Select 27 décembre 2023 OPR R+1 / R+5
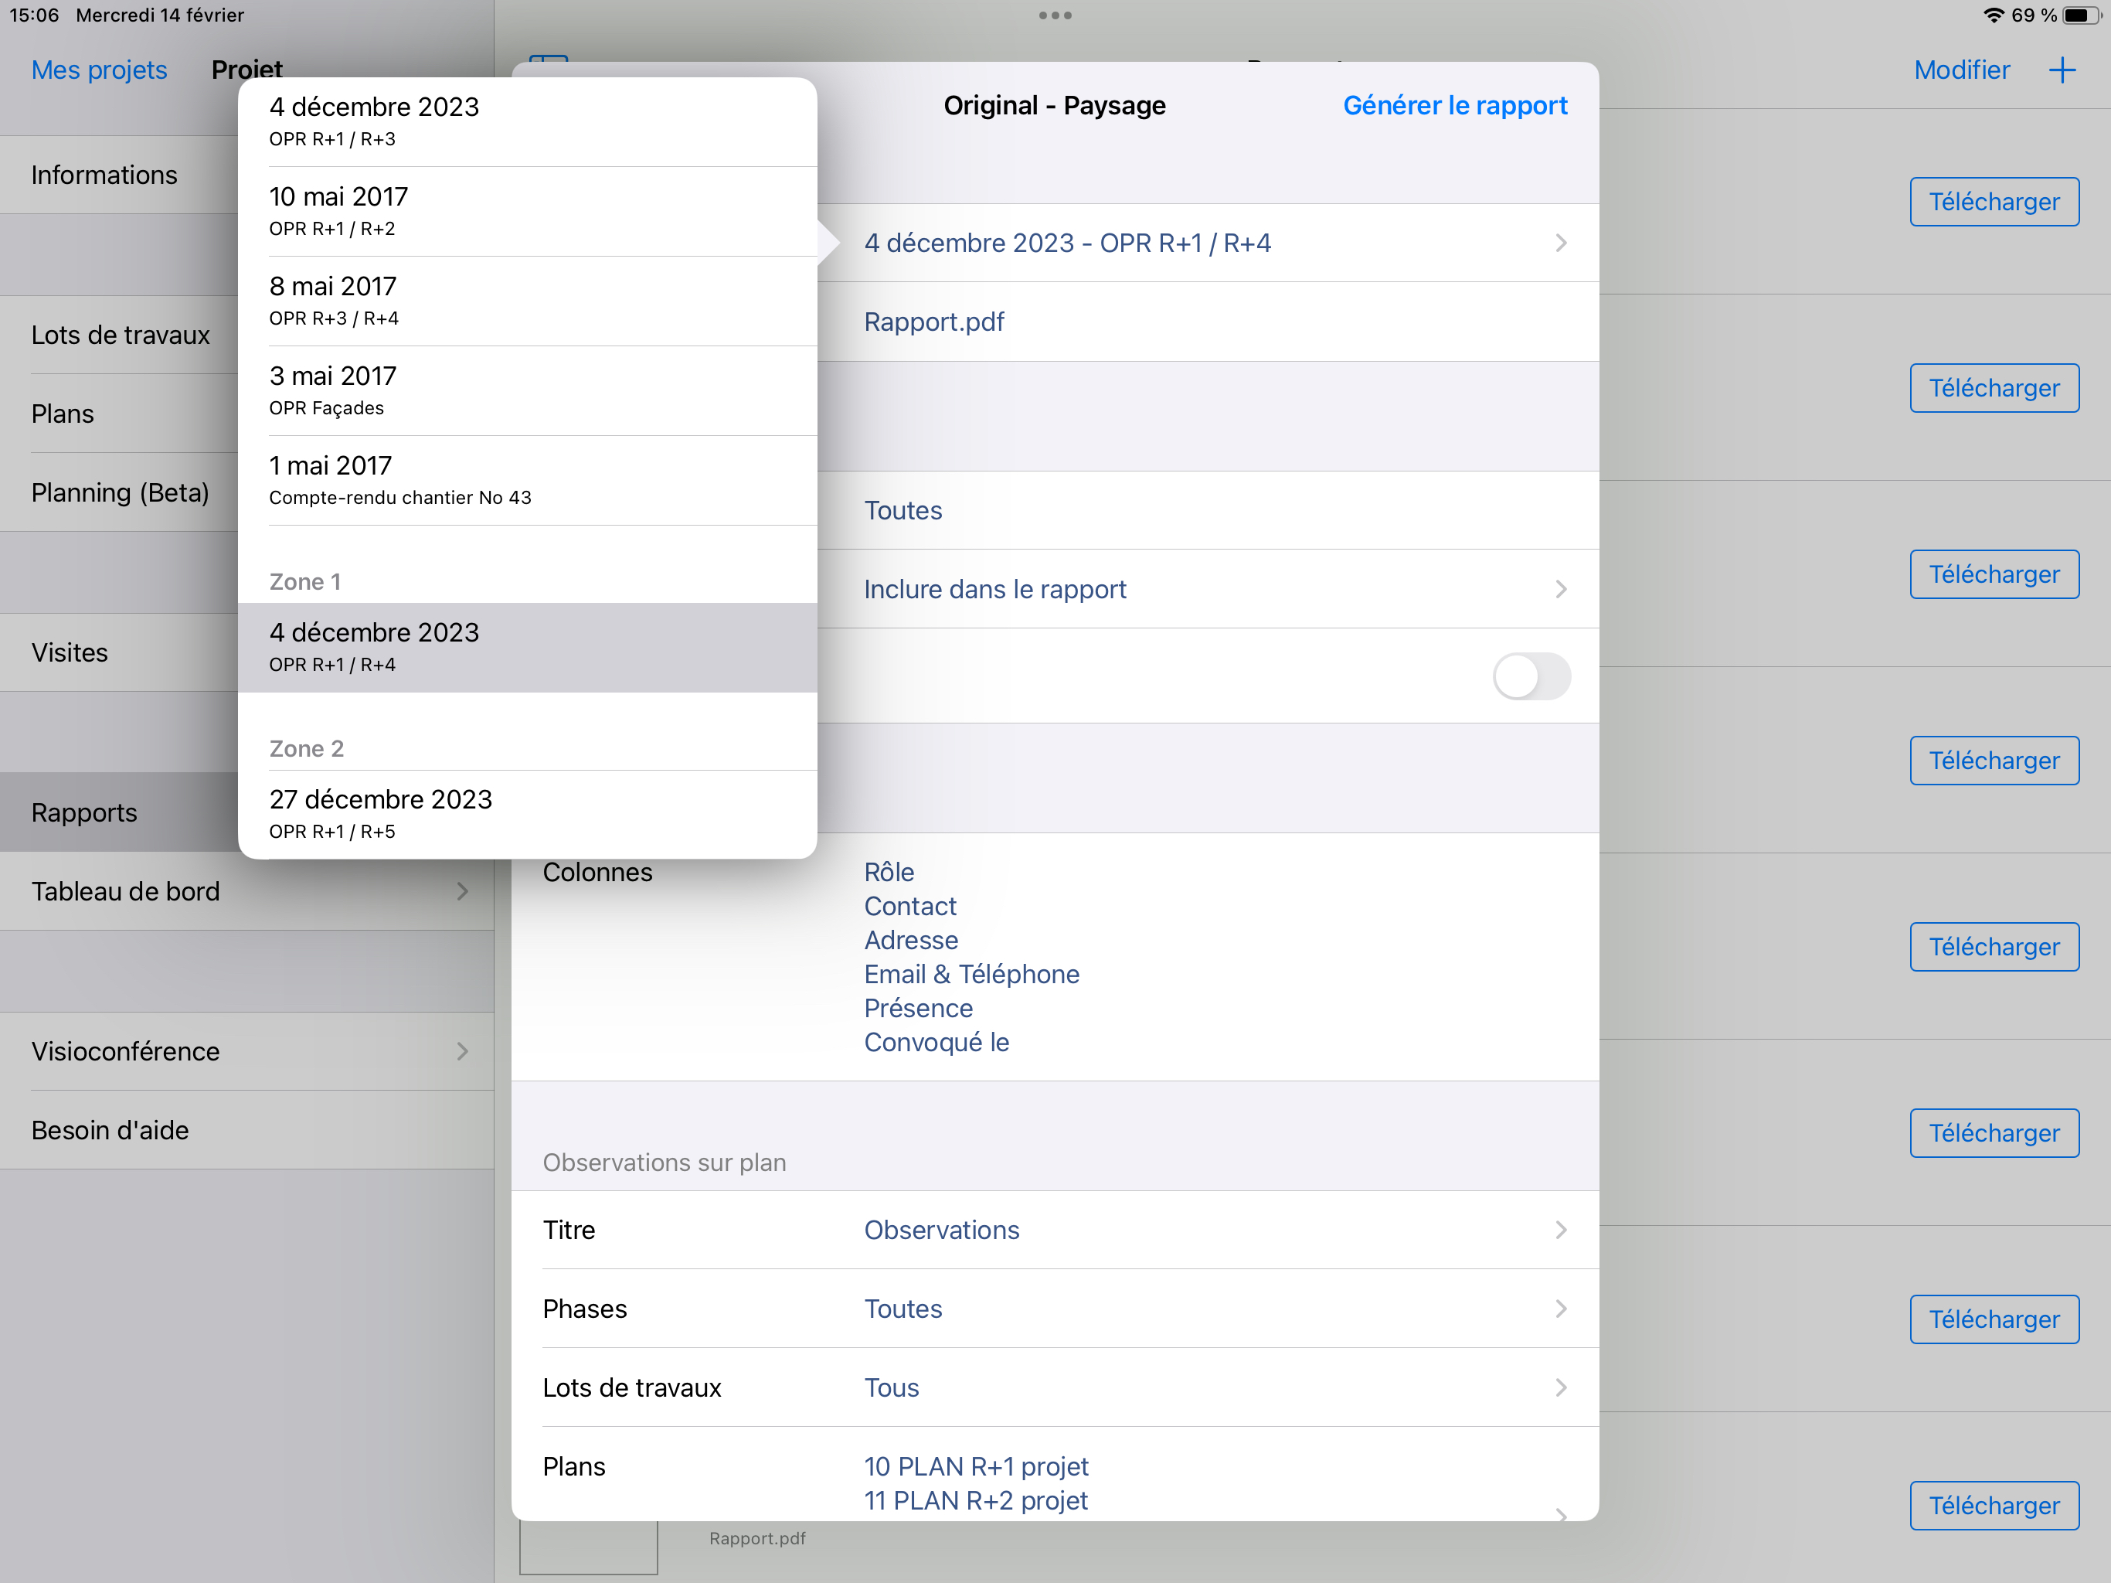 coord(527,813)
